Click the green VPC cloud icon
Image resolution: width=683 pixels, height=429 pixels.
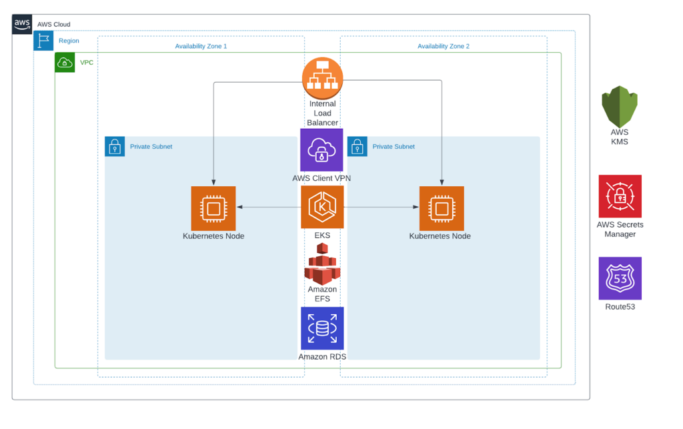(x=65, y=62)
